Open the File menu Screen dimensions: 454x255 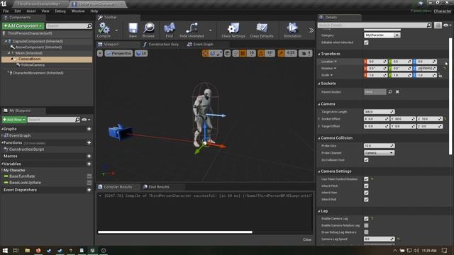pos(6,11)
